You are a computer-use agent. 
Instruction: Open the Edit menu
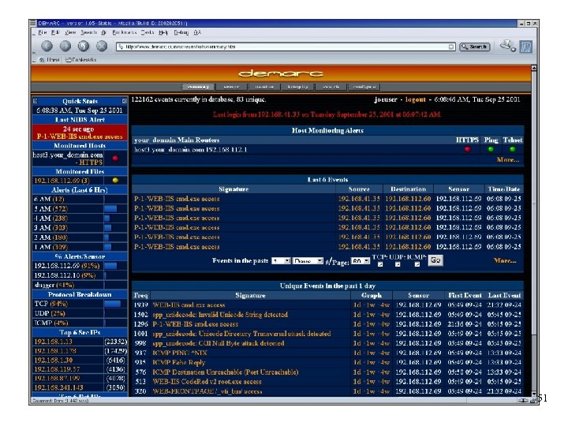[55, 32]
